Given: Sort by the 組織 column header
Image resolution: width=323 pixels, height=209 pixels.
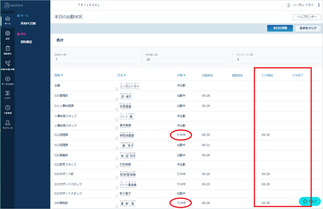Looking at the screenshot, I should tap(59, 75).
